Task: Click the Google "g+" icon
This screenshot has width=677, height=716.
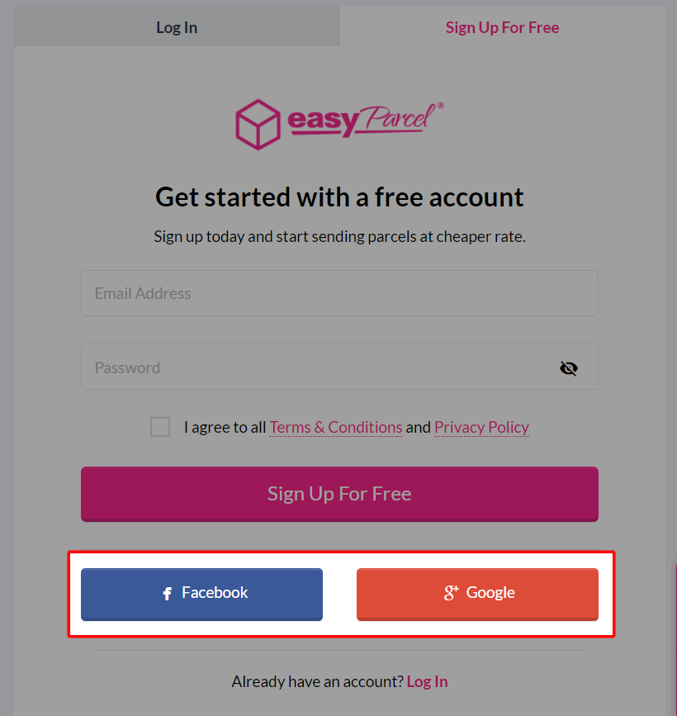Action: tap(452, 592)
